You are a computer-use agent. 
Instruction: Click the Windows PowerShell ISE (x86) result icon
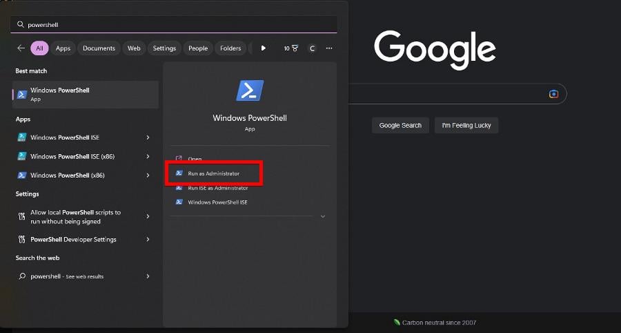22,156
